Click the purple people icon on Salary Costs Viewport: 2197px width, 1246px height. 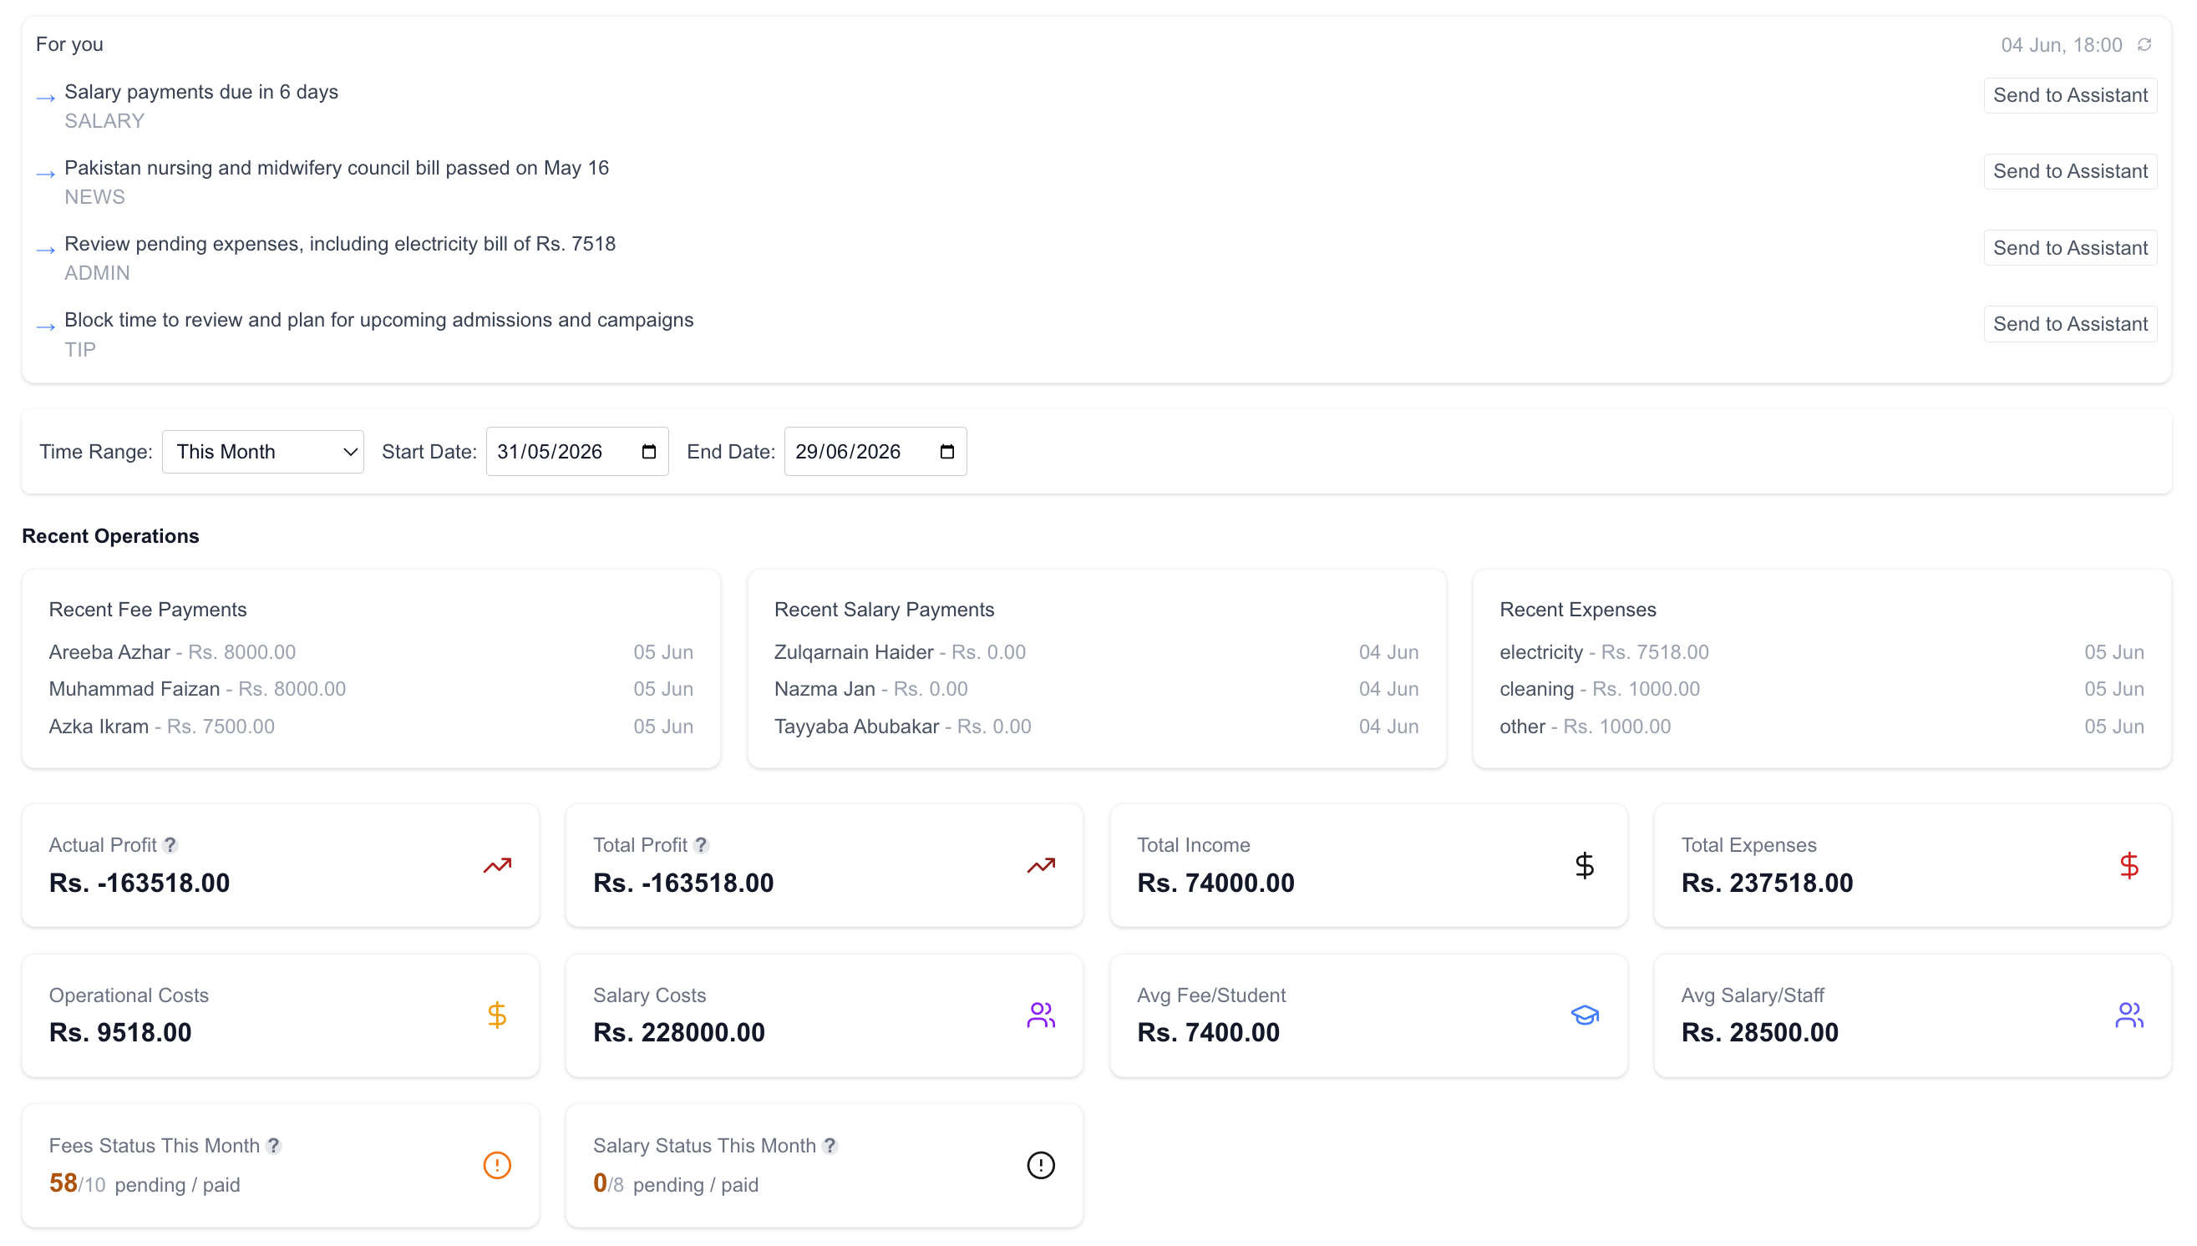(x=1041, y=1015)
